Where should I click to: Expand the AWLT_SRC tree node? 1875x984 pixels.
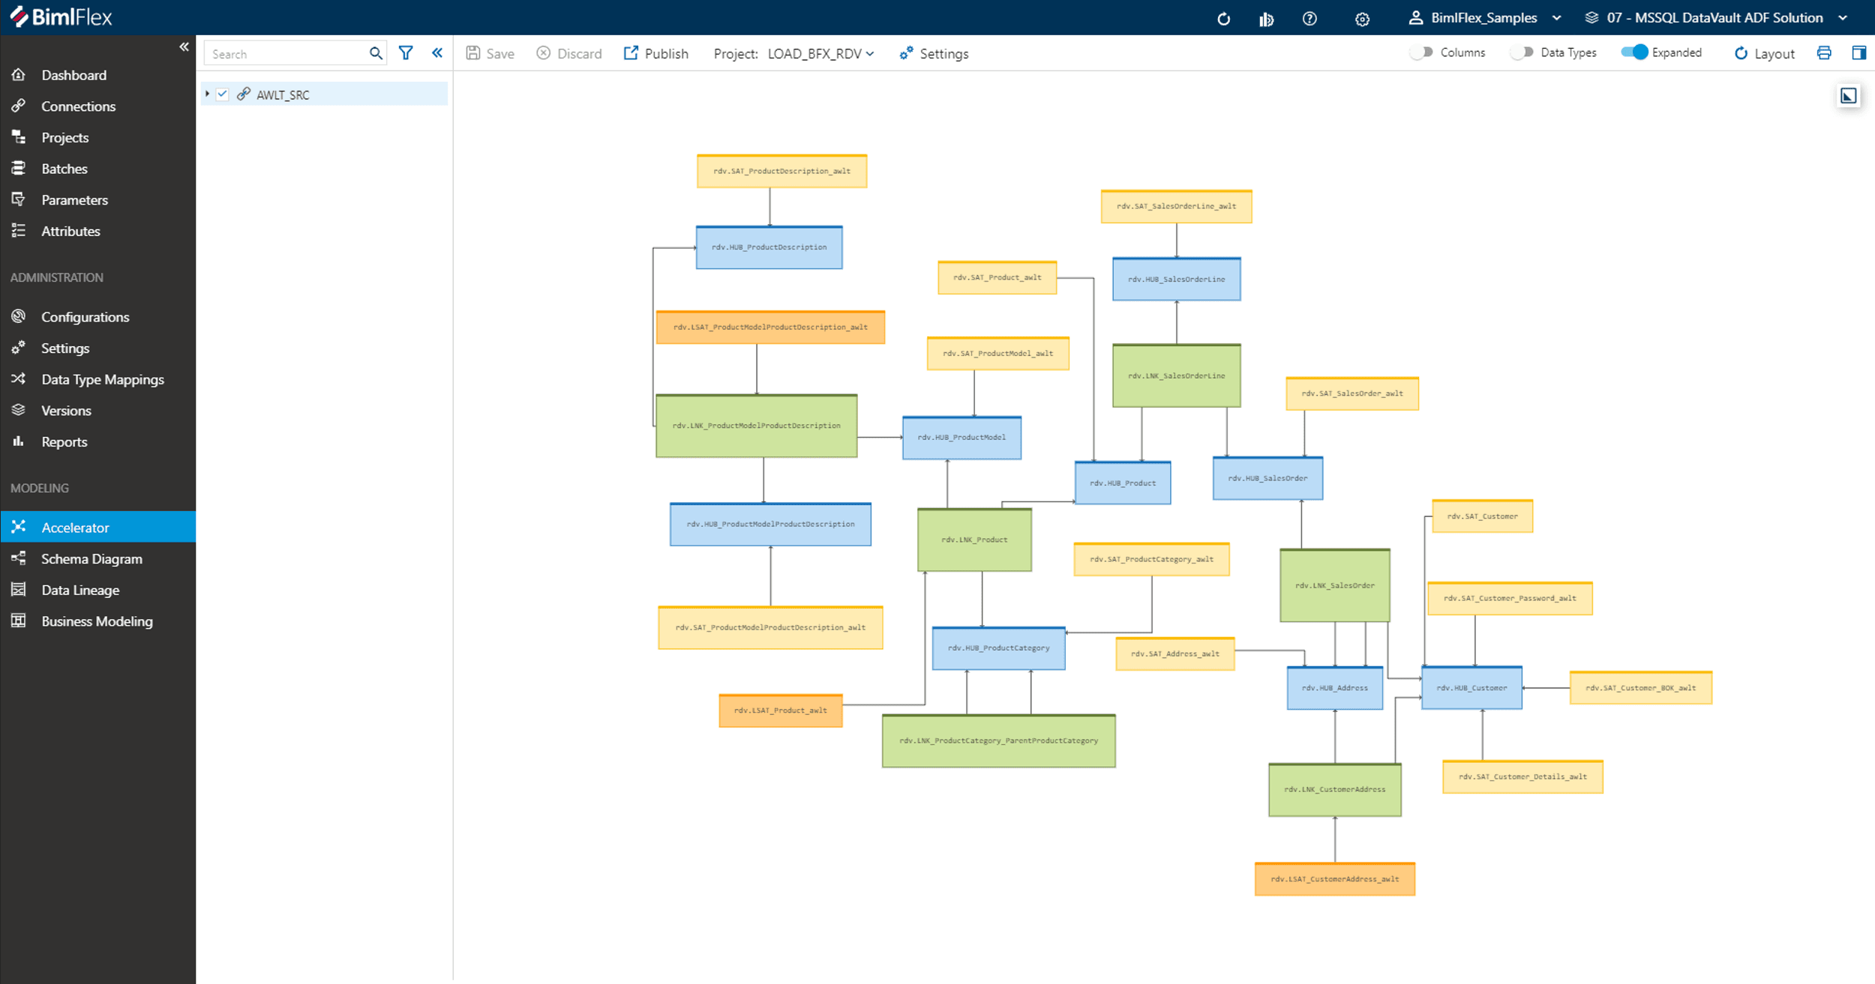tap(208, 94)
